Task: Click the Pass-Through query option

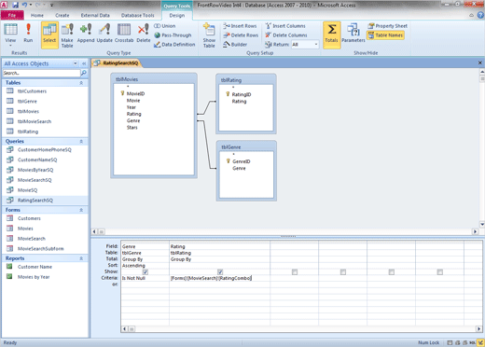Action: point(173,35)
